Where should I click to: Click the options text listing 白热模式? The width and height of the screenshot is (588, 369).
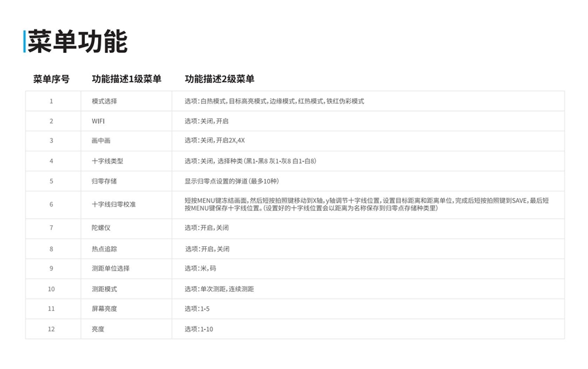click(274, 101)
